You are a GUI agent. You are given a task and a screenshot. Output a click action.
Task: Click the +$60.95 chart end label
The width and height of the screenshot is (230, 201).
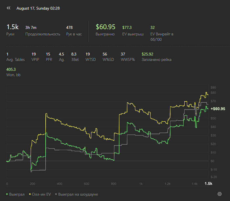tap(218, 109)
